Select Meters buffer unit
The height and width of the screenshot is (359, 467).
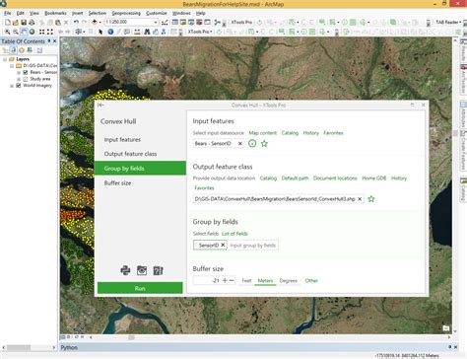point(265,280)
